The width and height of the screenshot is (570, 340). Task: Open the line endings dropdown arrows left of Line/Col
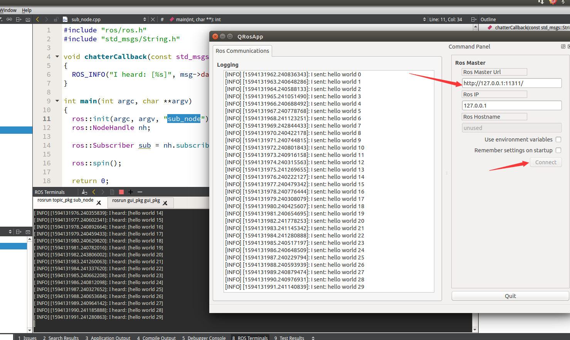click(424, 19)
